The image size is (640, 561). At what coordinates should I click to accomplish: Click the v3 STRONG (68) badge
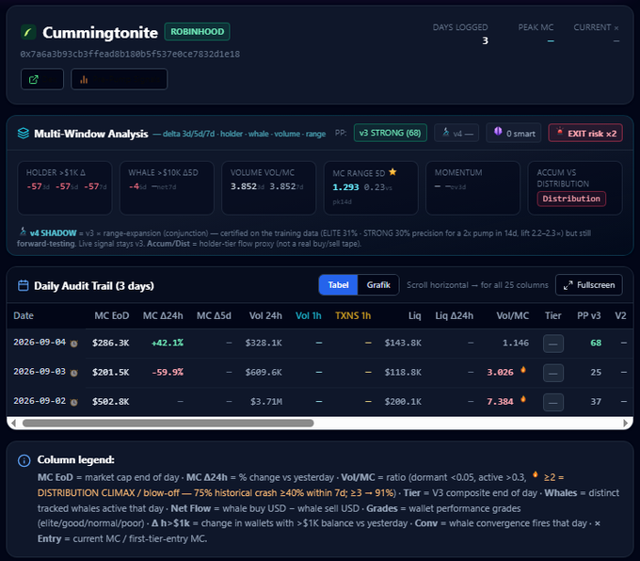391,133
